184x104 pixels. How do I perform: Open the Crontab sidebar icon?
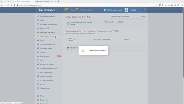point(38,52)
